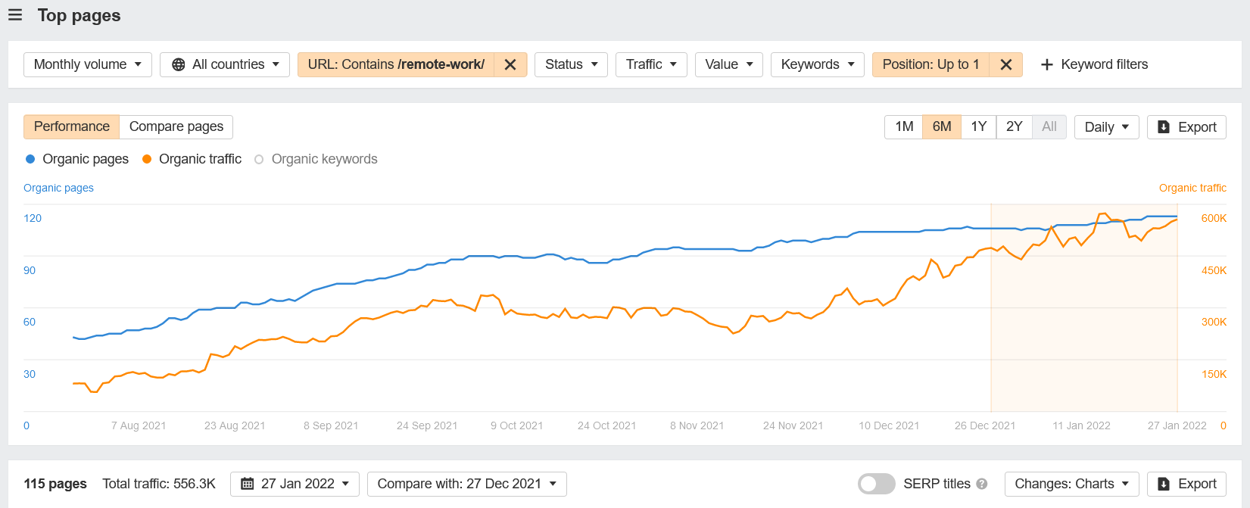Switch to the Compare pages tab
Viewport: 1250px width, 508px height.
pyautogui.click(x=176, y=126)
